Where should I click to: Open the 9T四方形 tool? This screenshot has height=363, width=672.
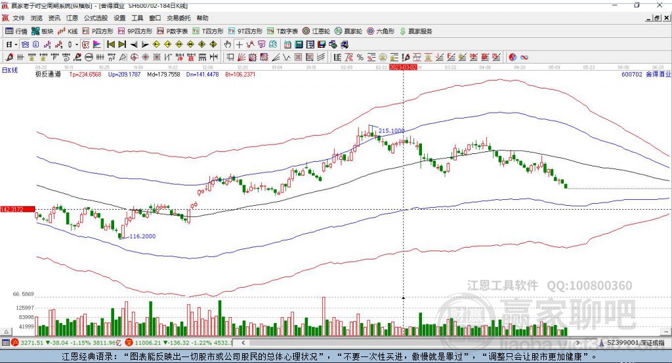(245, 31)
